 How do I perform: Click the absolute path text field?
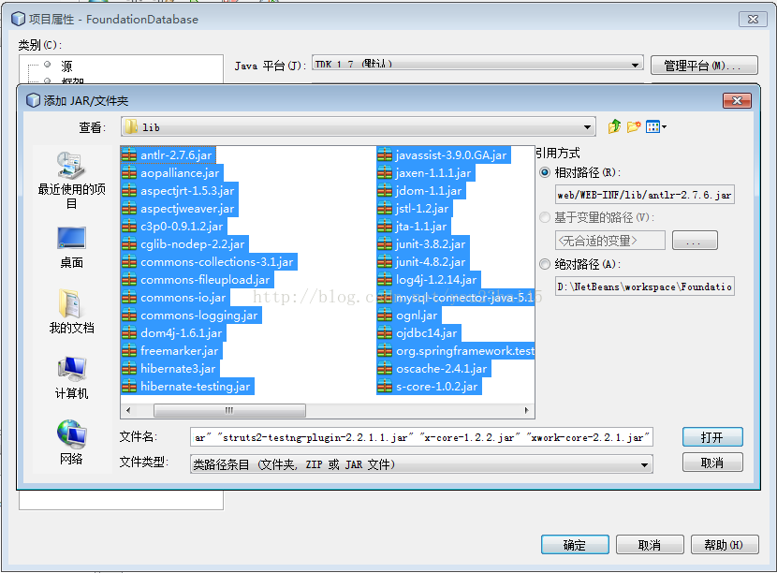tap(645, 286)
